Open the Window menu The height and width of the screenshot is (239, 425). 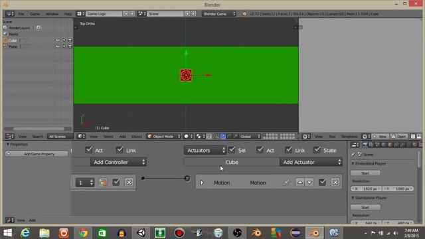(52, 14)
